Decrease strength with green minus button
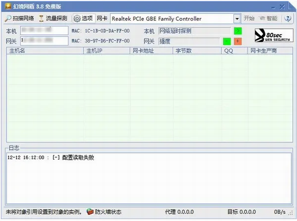Viewport: 297px width, 221px height. pos(227,41)
